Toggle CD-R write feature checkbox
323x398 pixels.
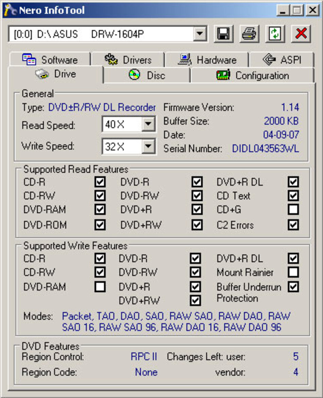(100, 259)
